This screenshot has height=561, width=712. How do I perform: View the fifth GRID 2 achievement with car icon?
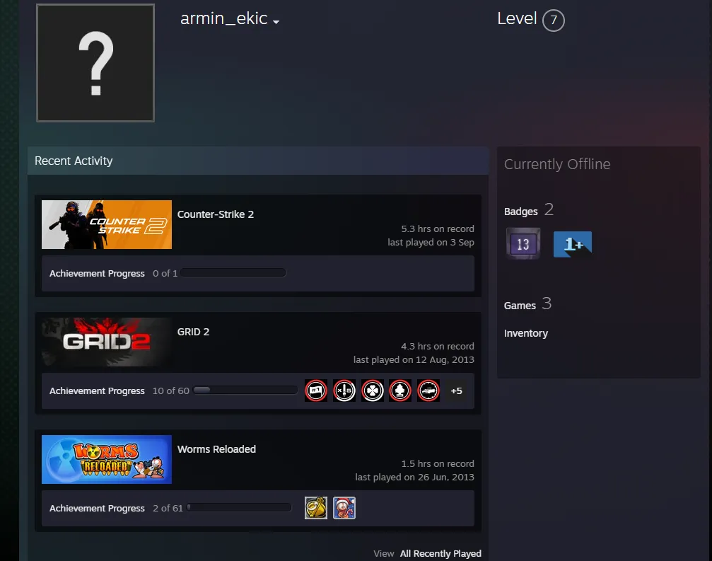pyautogui.click(x=428, y=391)
